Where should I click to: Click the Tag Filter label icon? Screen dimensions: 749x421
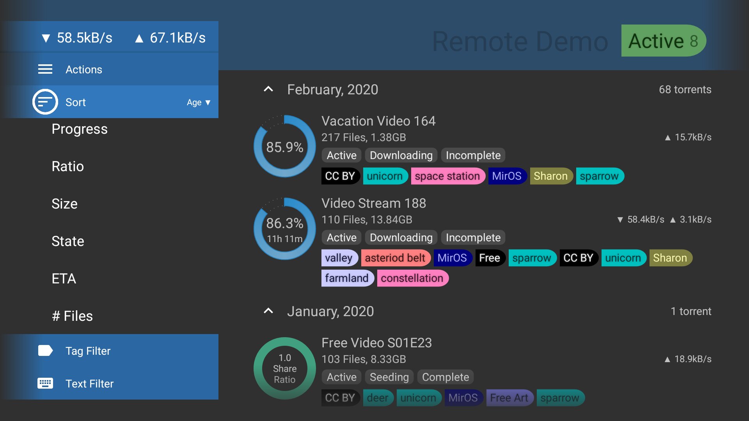click(x=45, y=351)
